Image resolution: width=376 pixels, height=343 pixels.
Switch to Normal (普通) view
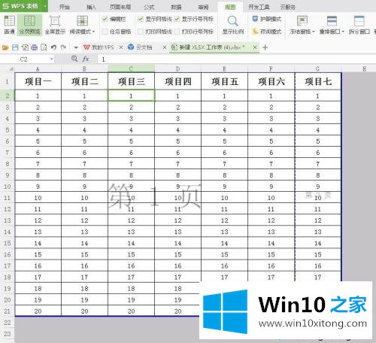coord(9,25)
